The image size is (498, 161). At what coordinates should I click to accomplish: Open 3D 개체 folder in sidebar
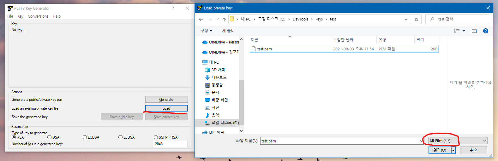coord(215,70)
